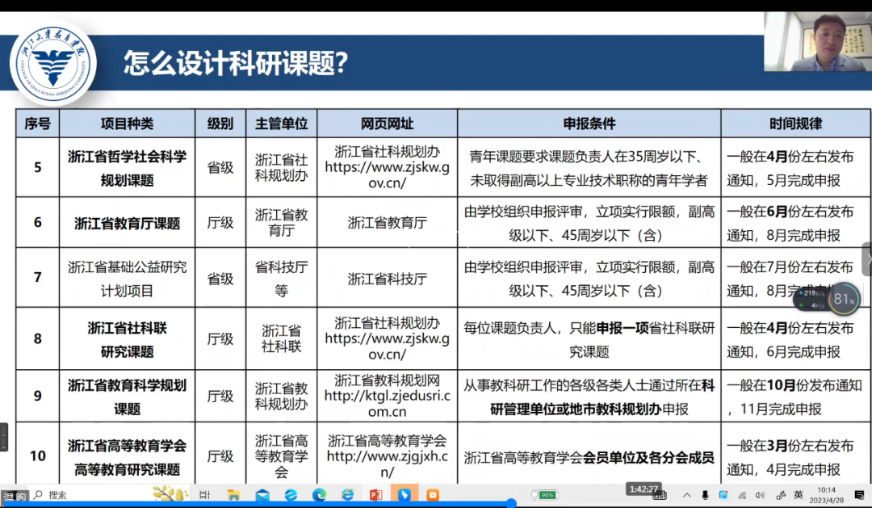Screen dimensions: 872x508
Task: Click the zjskw.gov.cn URL in row 8
Action: click(x=387, y=346)
